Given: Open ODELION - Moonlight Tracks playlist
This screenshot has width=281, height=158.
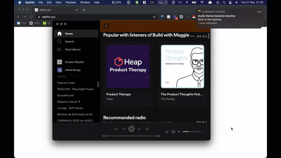Looking at the screenshot, I should pyautogui.click(x=75, y=89).
